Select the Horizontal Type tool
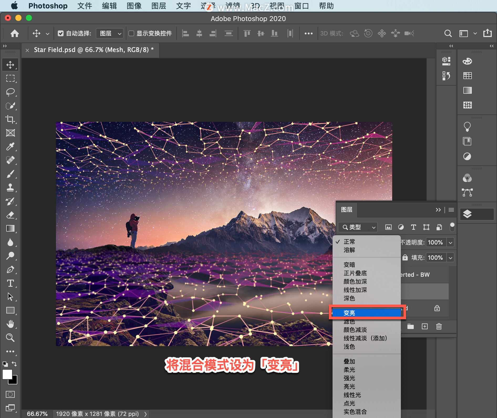The width and height of the screenshot is (497, 418). 10,283
